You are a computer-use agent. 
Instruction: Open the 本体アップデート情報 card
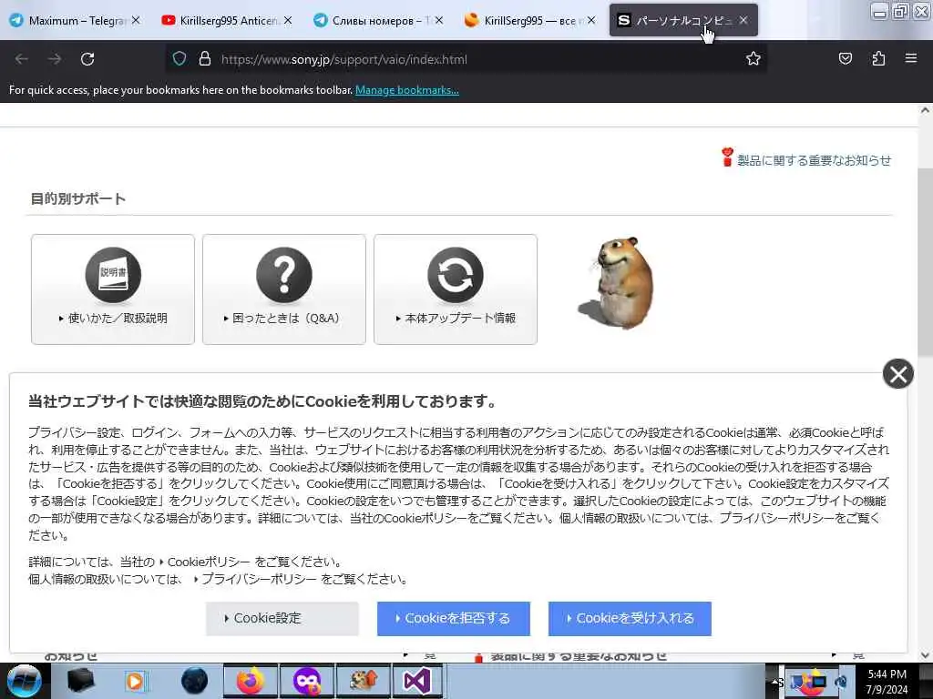[x=456, y=289]
